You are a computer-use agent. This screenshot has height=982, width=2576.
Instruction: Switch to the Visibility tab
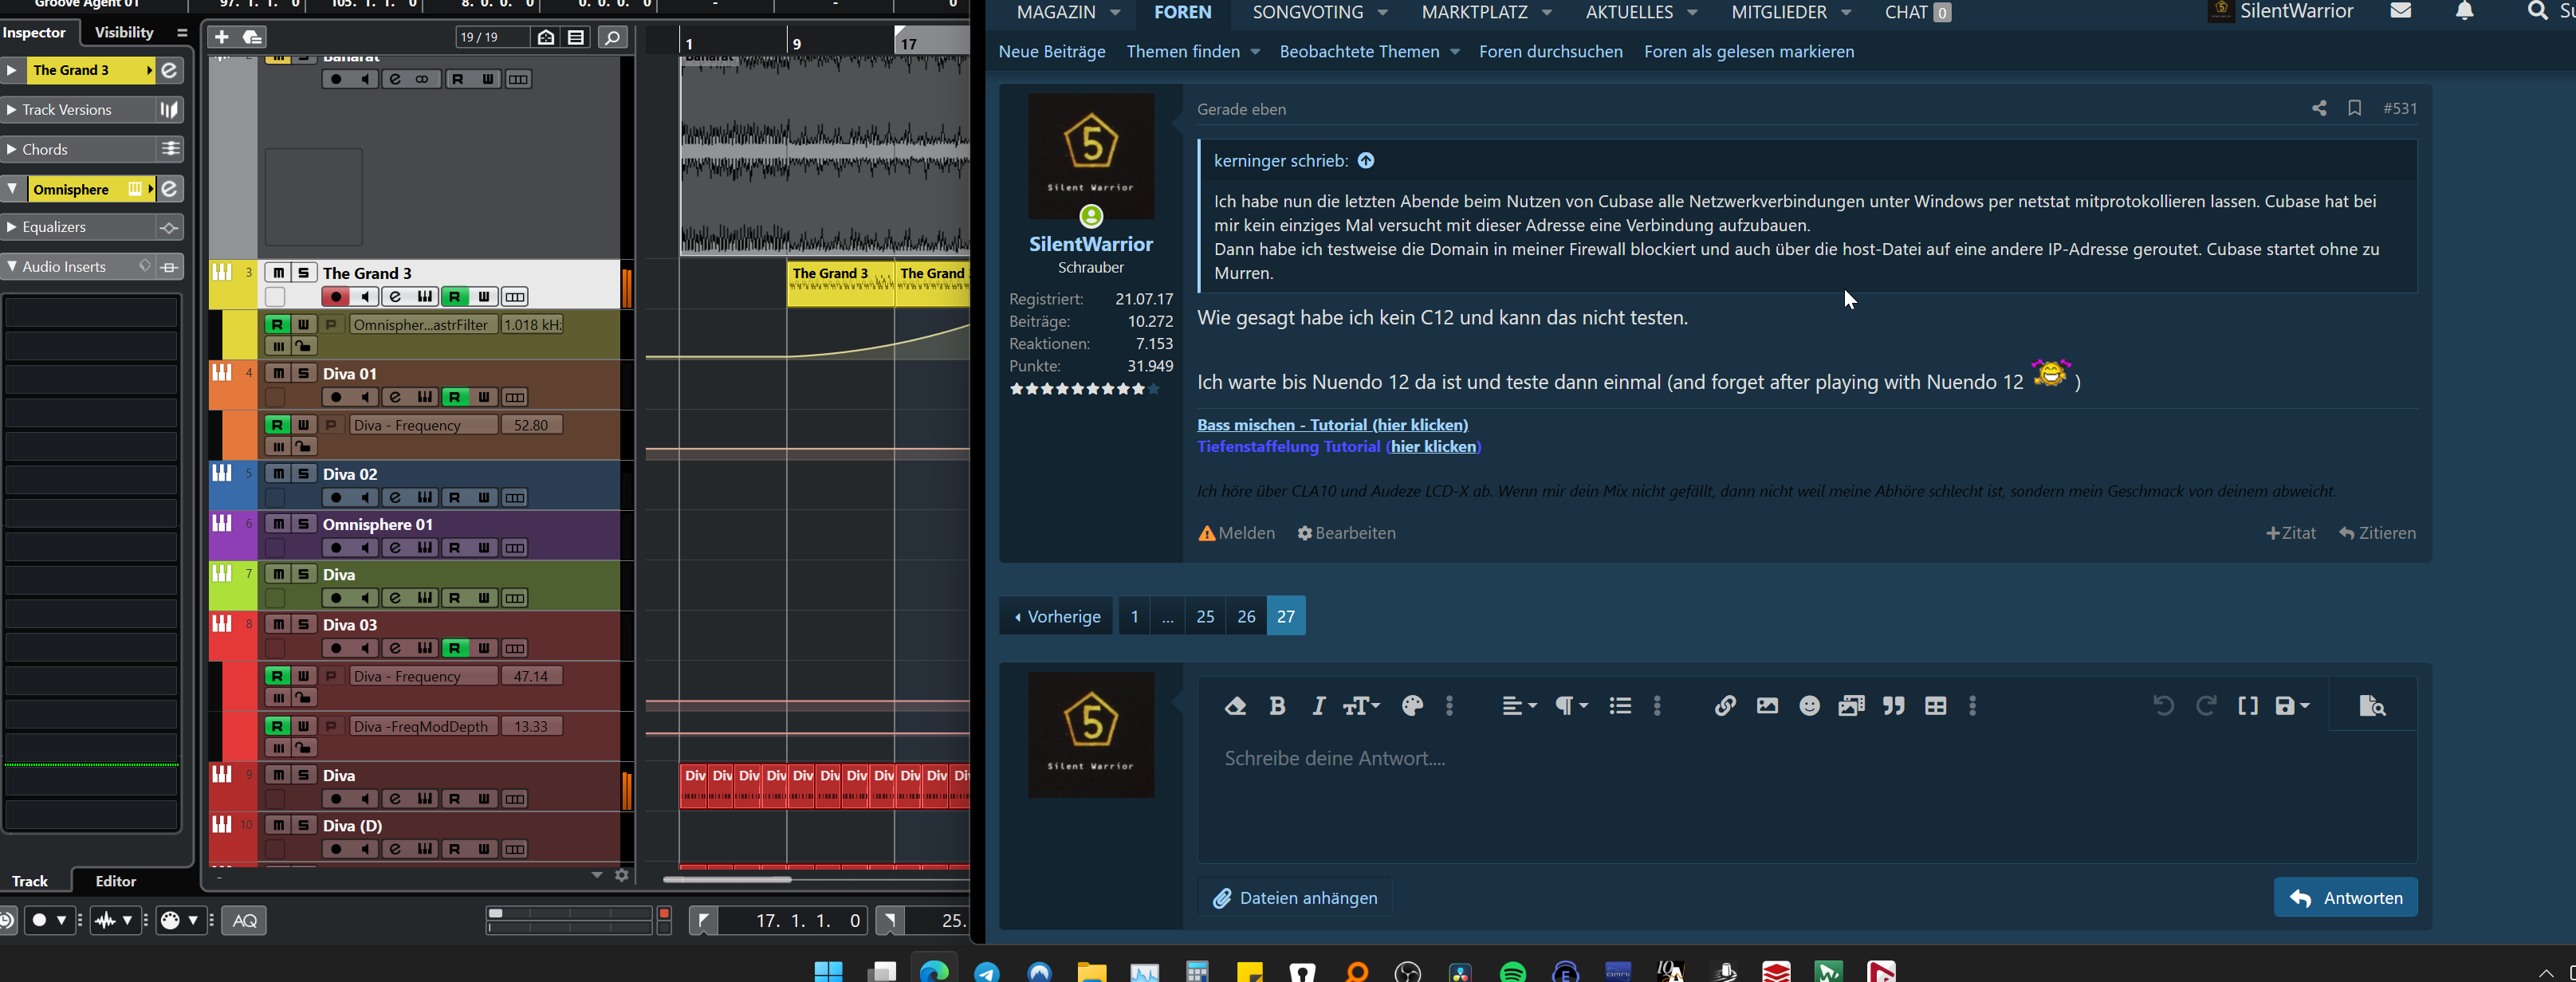(x=124, y=32)
